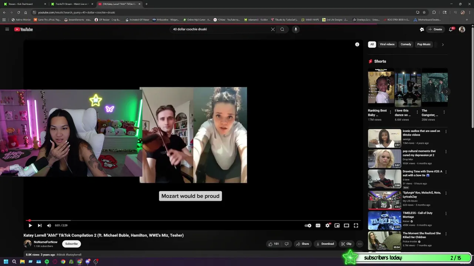Show video info card icon
Viewport: 474px width, 266px height.
(x=357, y=44)
